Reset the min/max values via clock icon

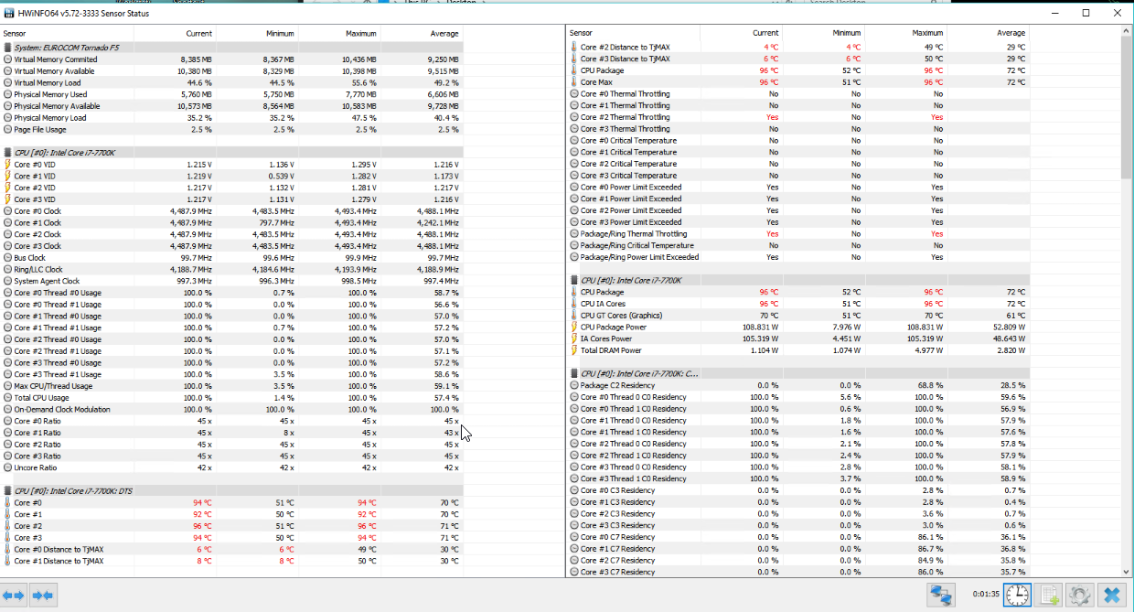1016,595
